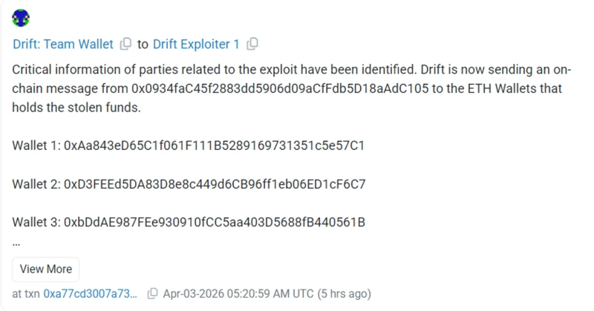594x311 pixels.
Task: Click the "Wallet 3:" label
Action: [35, 222]
